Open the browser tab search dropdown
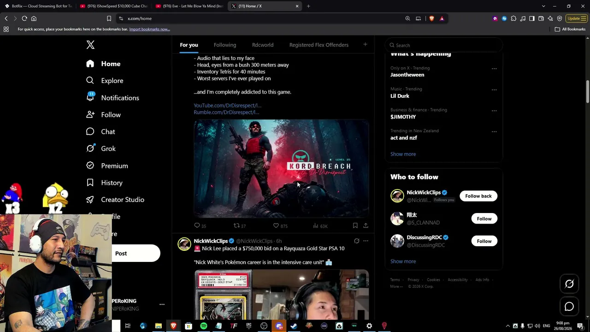 [543, 6]
